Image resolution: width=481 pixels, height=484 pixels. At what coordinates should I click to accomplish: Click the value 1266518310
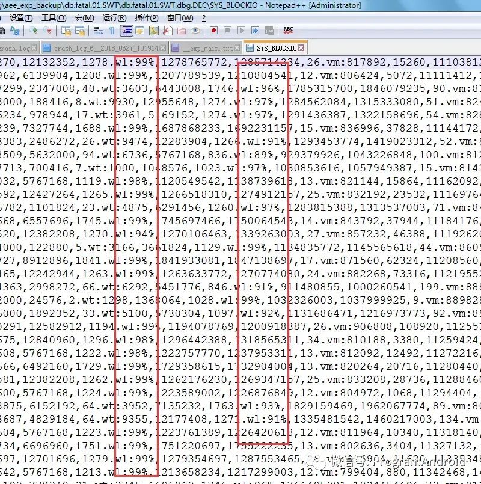194,194
